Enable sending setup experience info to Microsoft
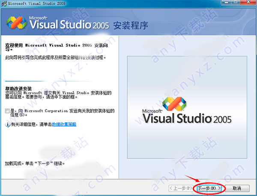The width and height of the screenshot is (257, 196). click(7, 111)
